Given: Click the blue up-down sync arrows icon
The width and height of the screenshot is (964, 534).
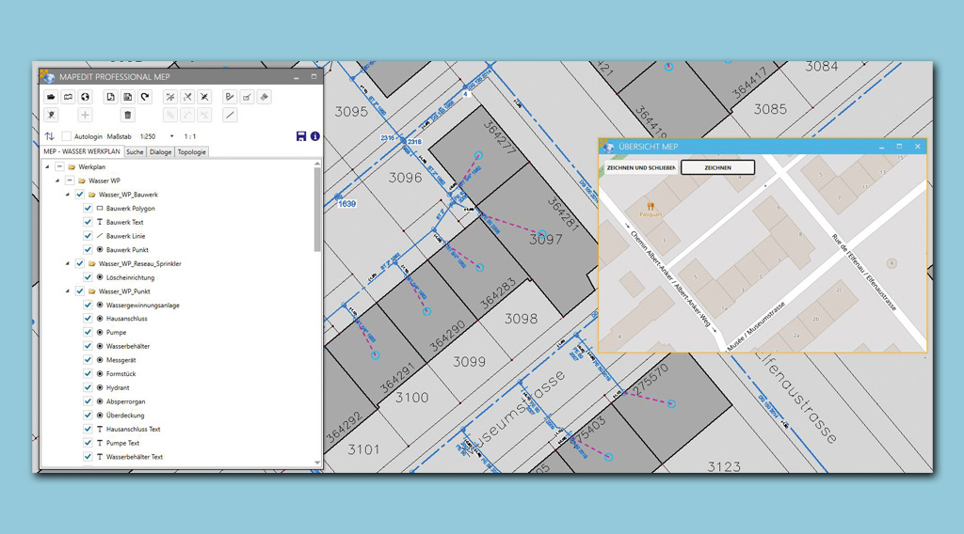Looking at the screenshot, I should coord(49,136).
